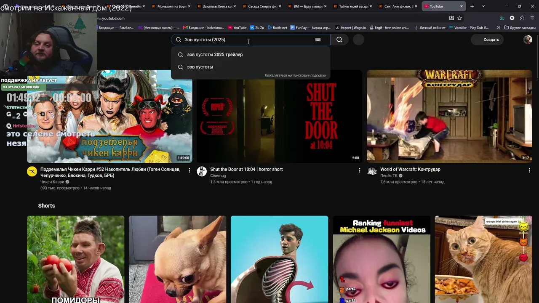
Task: Open the Ezgif bookmark
Action: [x=389, y=28]
